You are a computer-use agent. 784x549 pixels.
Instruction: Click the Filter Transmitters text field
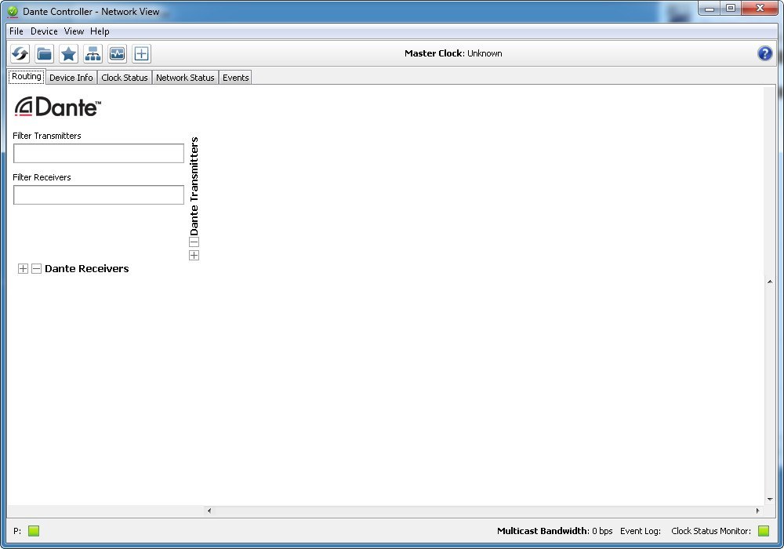(x=99, y=153)
